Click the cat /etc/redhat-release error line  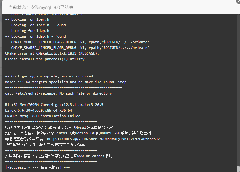tap(58, 93)
